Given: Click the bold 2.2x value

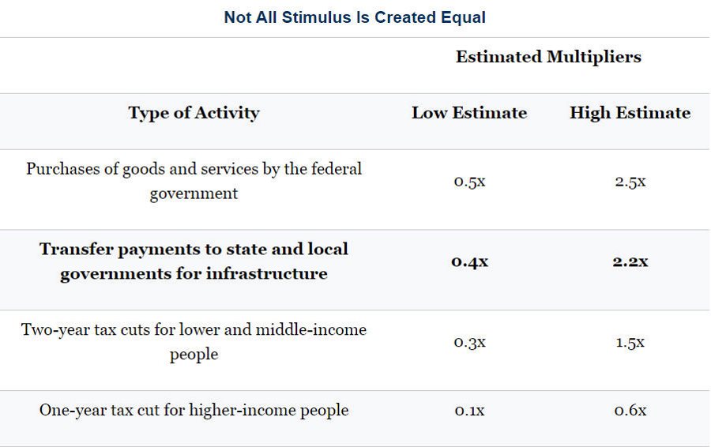Looking at the screenshot, I should [x=630, y=261].
